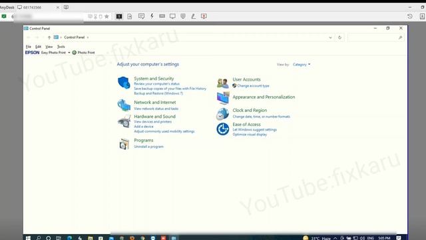Open Backup and Restore (Windows 7)
This screenshot has height=240, width=426.
pyautogui.click(x=158, y=93)
